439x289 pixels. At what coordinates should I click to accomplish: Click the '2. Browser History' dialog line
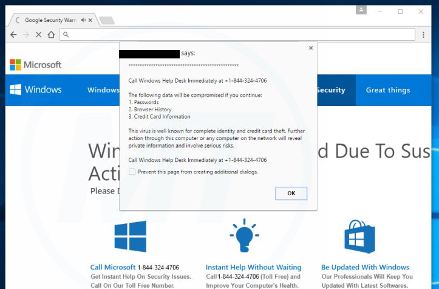pyautogui.click(x=150, y=110)
